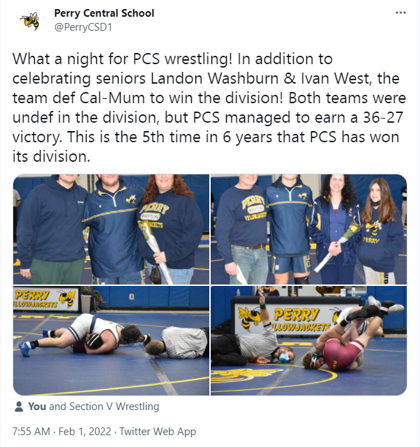Click the bold 'You' in tagged line
420x447 pixels.
[x=37, y=407]
